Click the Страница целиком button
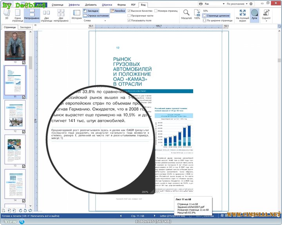Screen dimensions: 282x225 pyautogui.click(x=216, y=16)
